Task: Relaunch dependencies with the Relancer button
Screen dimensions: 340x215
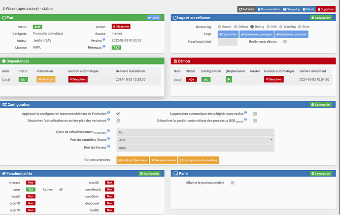Action: click(46, 79)
